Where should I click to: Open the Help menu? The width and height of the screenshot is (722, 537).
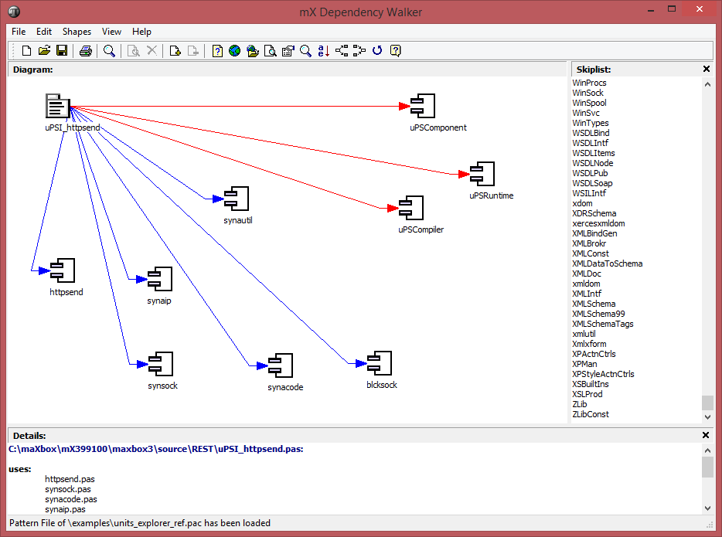click(x=141, y=32)
